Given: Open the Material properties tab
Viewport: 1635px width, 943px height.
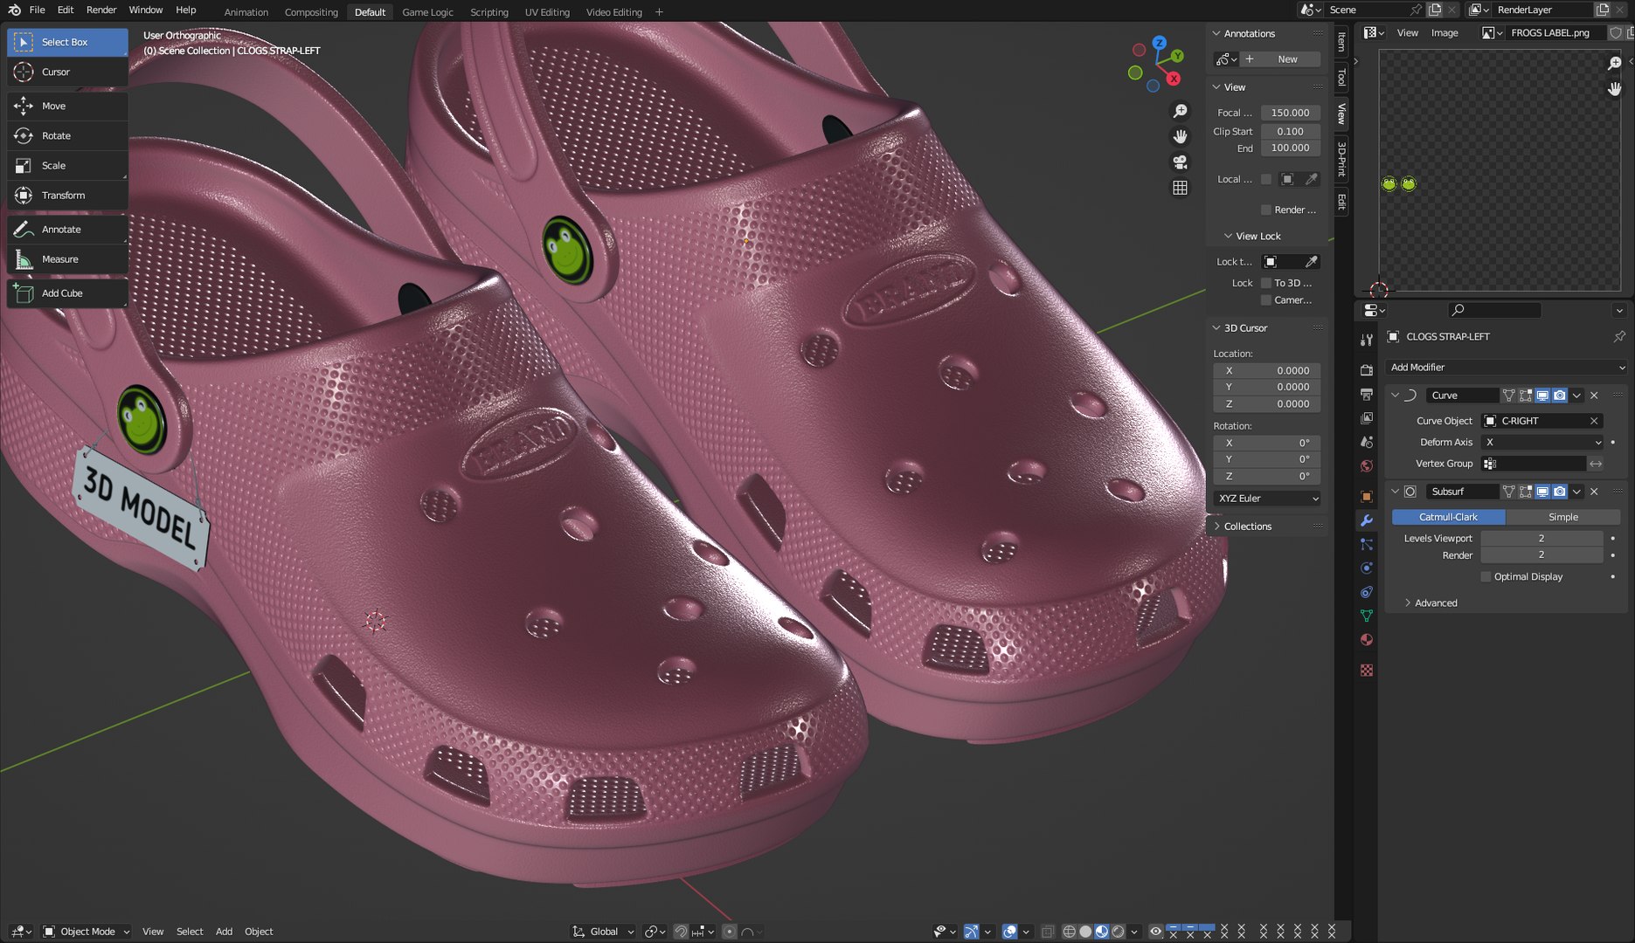Looking at the screenshot, I should click(1367, 639).
